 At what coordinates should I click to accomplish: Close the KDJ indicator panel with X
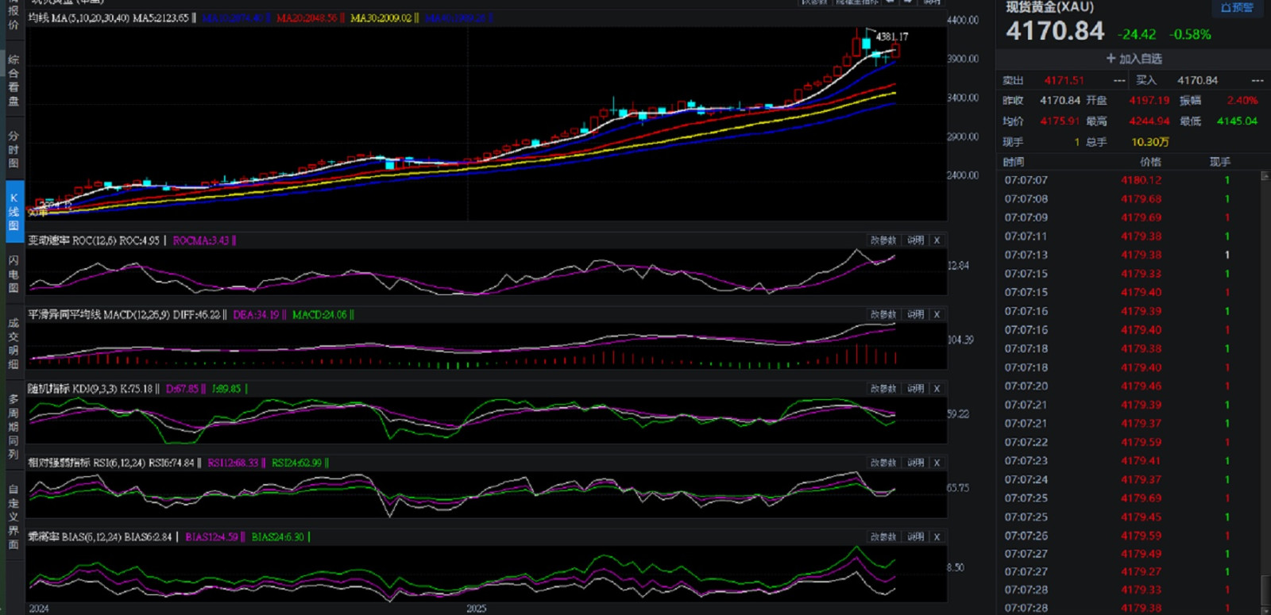click(937, 389)
